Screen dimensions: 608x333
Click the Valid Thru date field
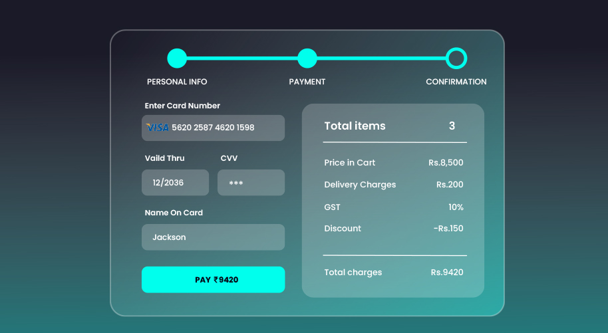(x=175, y=183)
